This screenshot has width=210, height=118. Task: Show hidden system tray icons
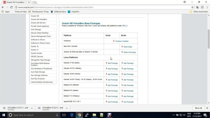[x=174, y=115]
